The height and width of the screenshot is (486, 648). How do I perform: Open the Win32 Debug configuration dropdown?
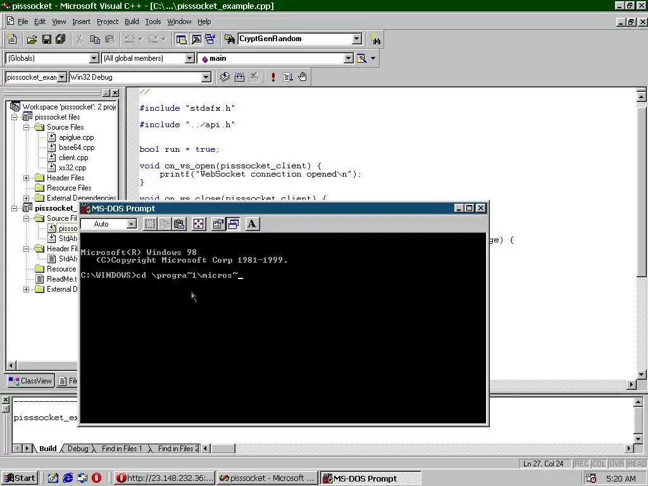click(x=206, y=77)
